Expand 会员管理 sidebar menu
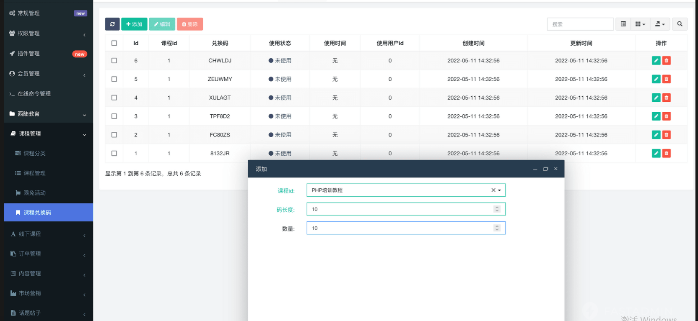The width and height of the screenshot is (698, 321). pos(48,74)
